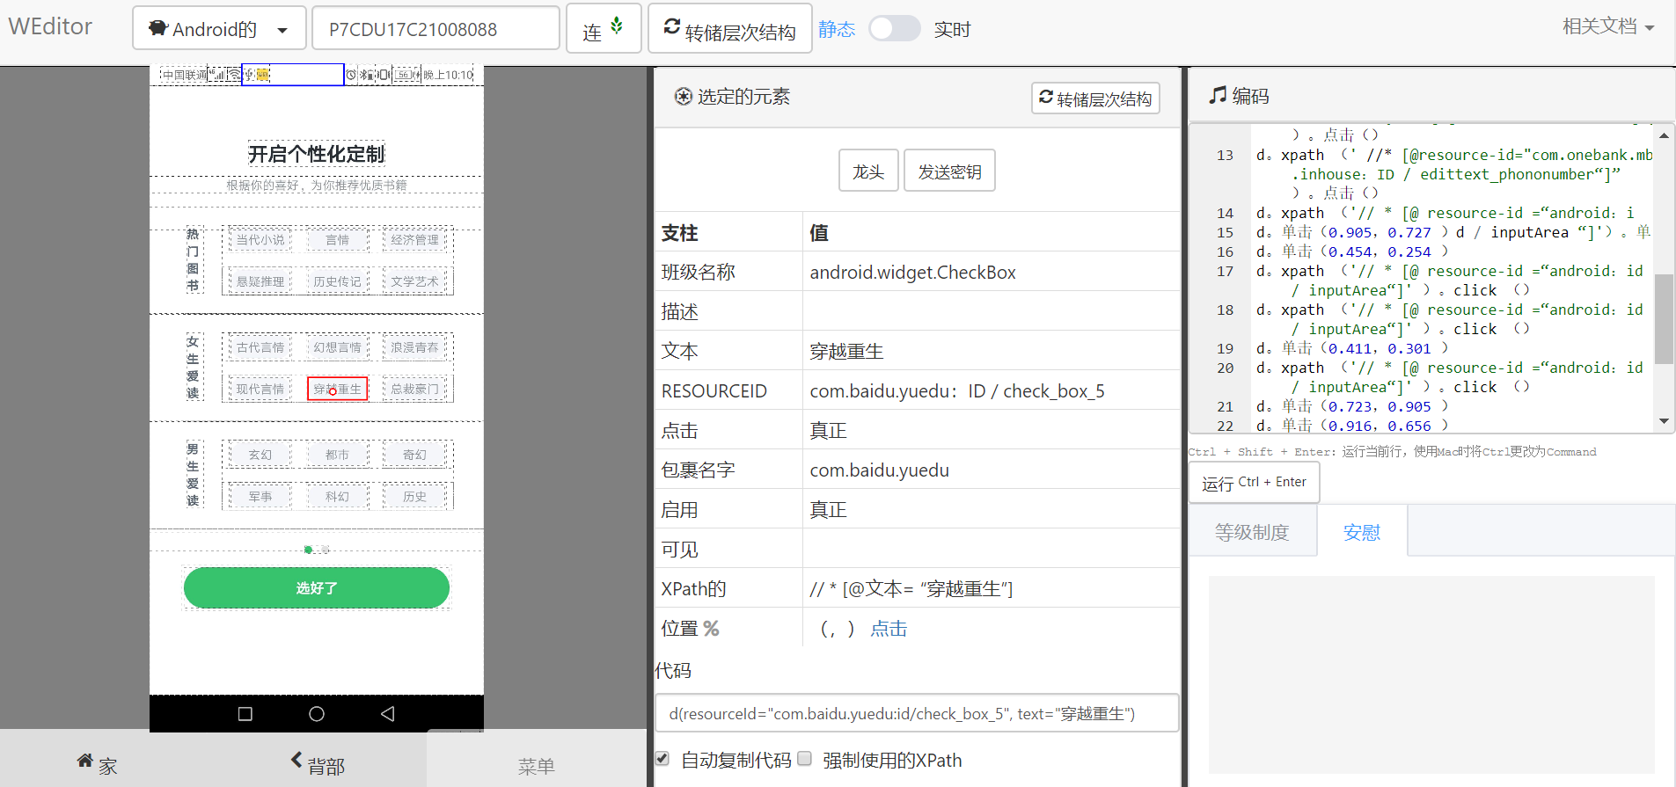Click the music note icon beside 编码
1676x787 pixels.
tap(1218, 95)
